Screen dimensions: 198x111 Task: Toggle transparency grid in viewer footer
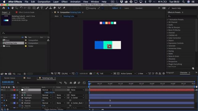click(118, 73)
